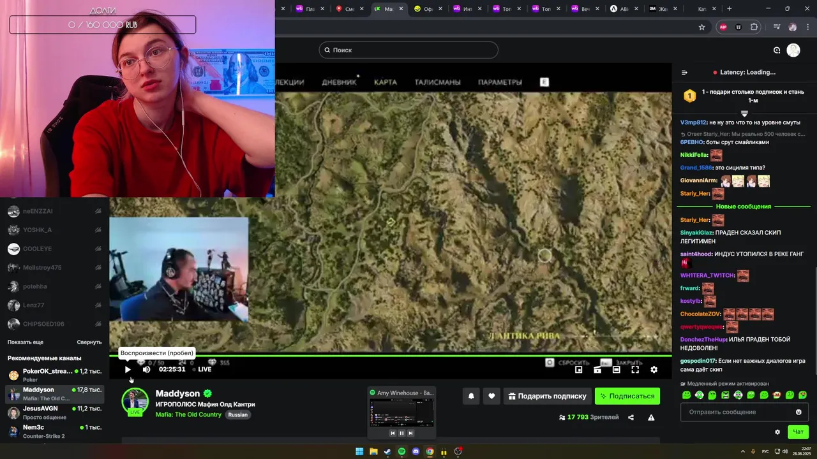This screenshot has width=817, height=459.
Task: Focus the Поиск search field
Action: coord(408,50)
